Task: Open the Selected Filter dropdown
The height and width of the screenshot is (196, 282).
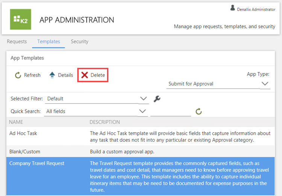Action: click(x=143, y=99)
